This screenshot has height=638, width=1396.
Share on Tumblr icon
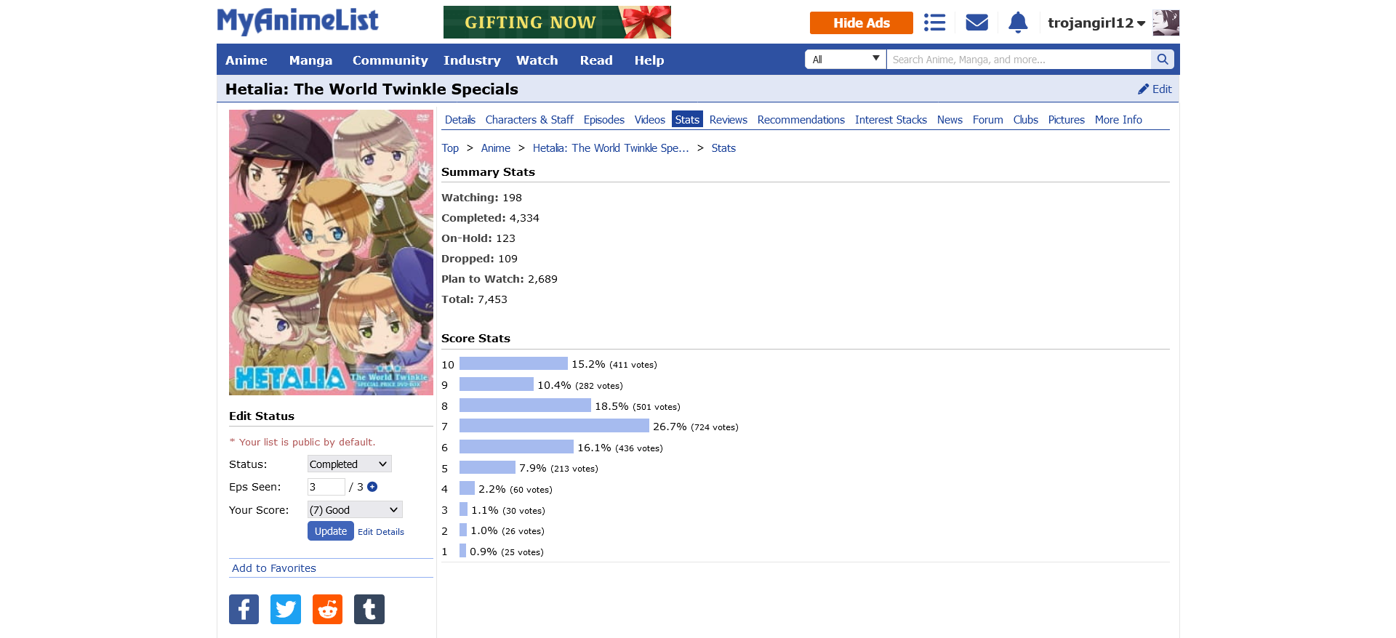[369, 609]
